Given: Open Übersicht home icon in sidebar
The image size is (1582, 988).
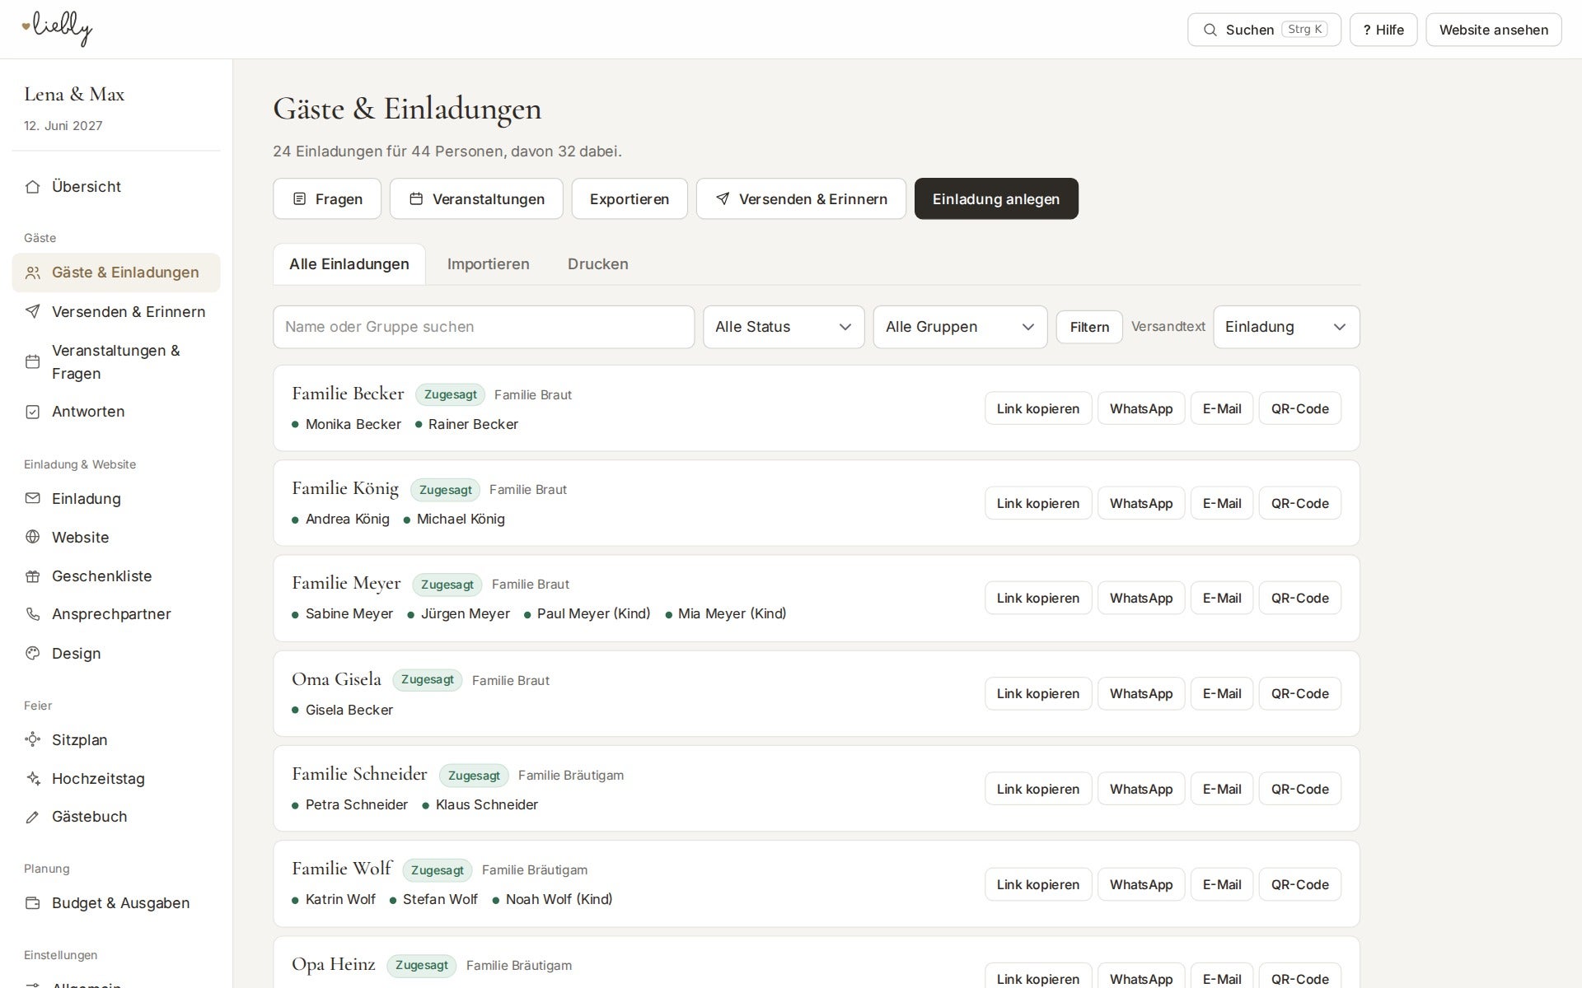Looking at the screenshot, I should point(33,187).
